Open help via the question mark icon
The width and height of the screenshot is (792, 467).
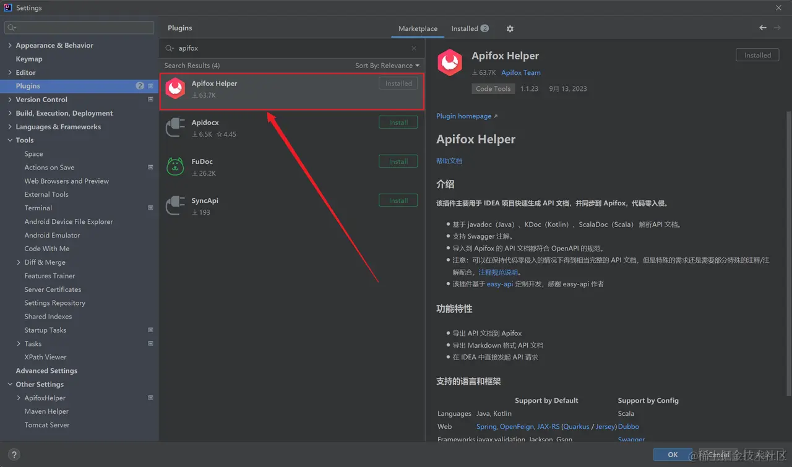14,453
